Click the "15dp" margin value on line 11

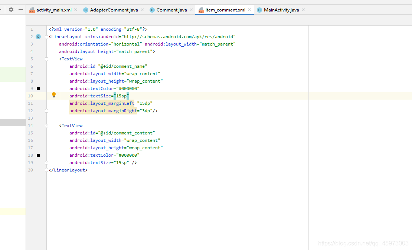pos(145,103)
